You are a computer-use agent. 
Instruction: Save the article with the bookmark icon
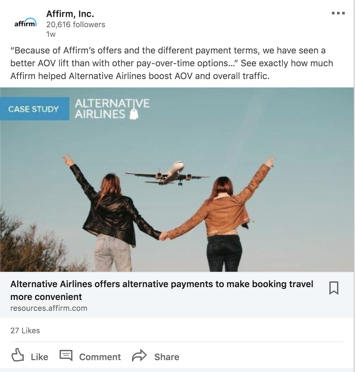334,288
